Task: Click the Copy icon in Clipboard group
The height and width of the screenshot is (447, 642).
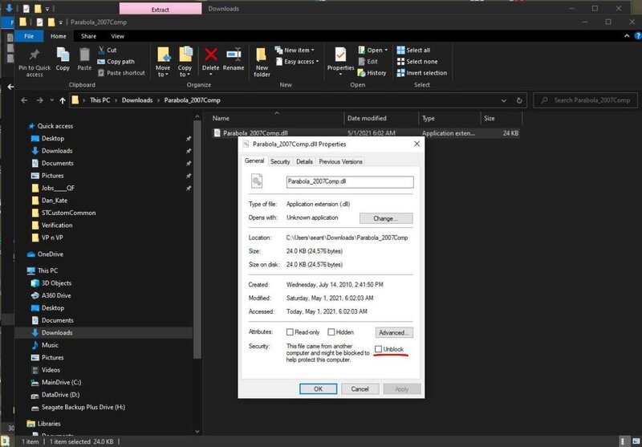Action: [x=63, y=55]
